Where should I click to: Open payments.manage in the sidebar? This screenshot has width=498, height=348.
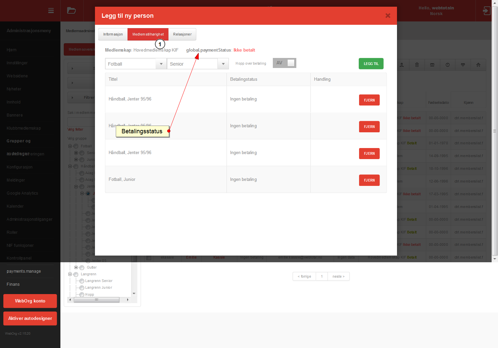click(24, 271)
